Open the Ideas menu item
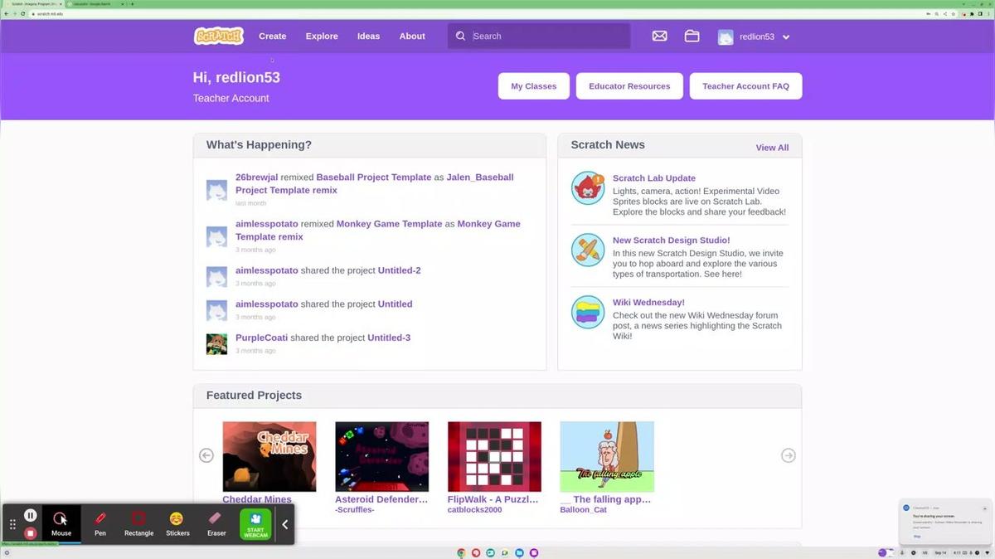 (x=368, y=36)
